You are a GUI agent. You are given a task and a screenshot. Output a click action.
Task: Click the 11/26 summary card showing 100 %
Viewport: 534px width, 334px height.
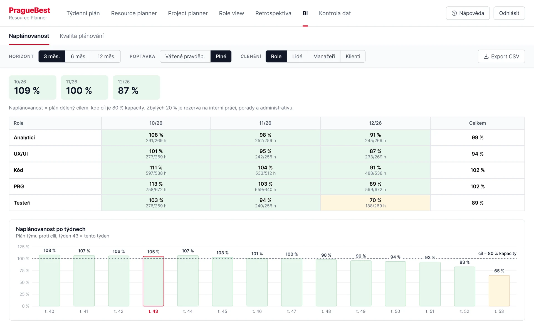85,87
